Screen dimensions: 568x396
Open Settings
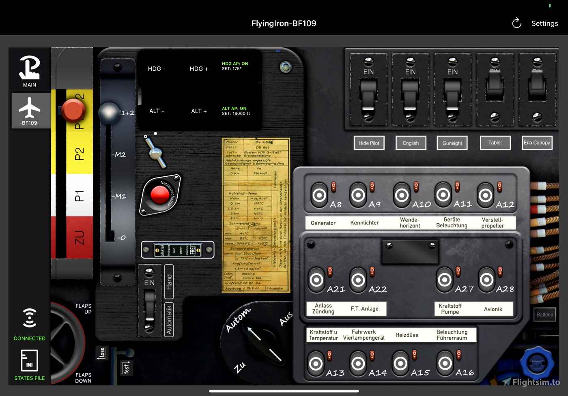point(544,24)
